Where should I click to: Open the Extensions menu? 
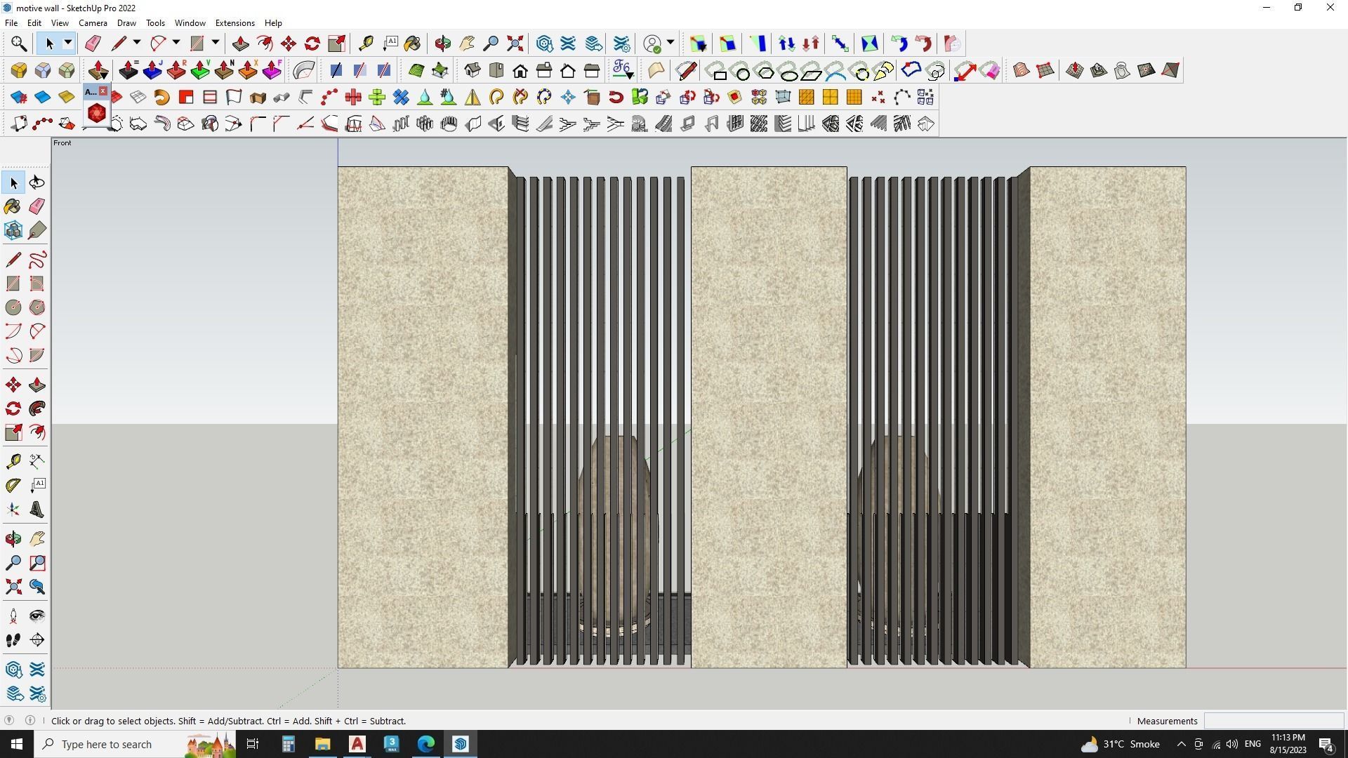(234, 23)
